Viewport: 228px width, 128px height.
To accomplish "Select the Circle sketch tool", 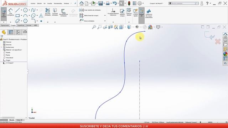I will pyautogui.click(x=25, y=10).
